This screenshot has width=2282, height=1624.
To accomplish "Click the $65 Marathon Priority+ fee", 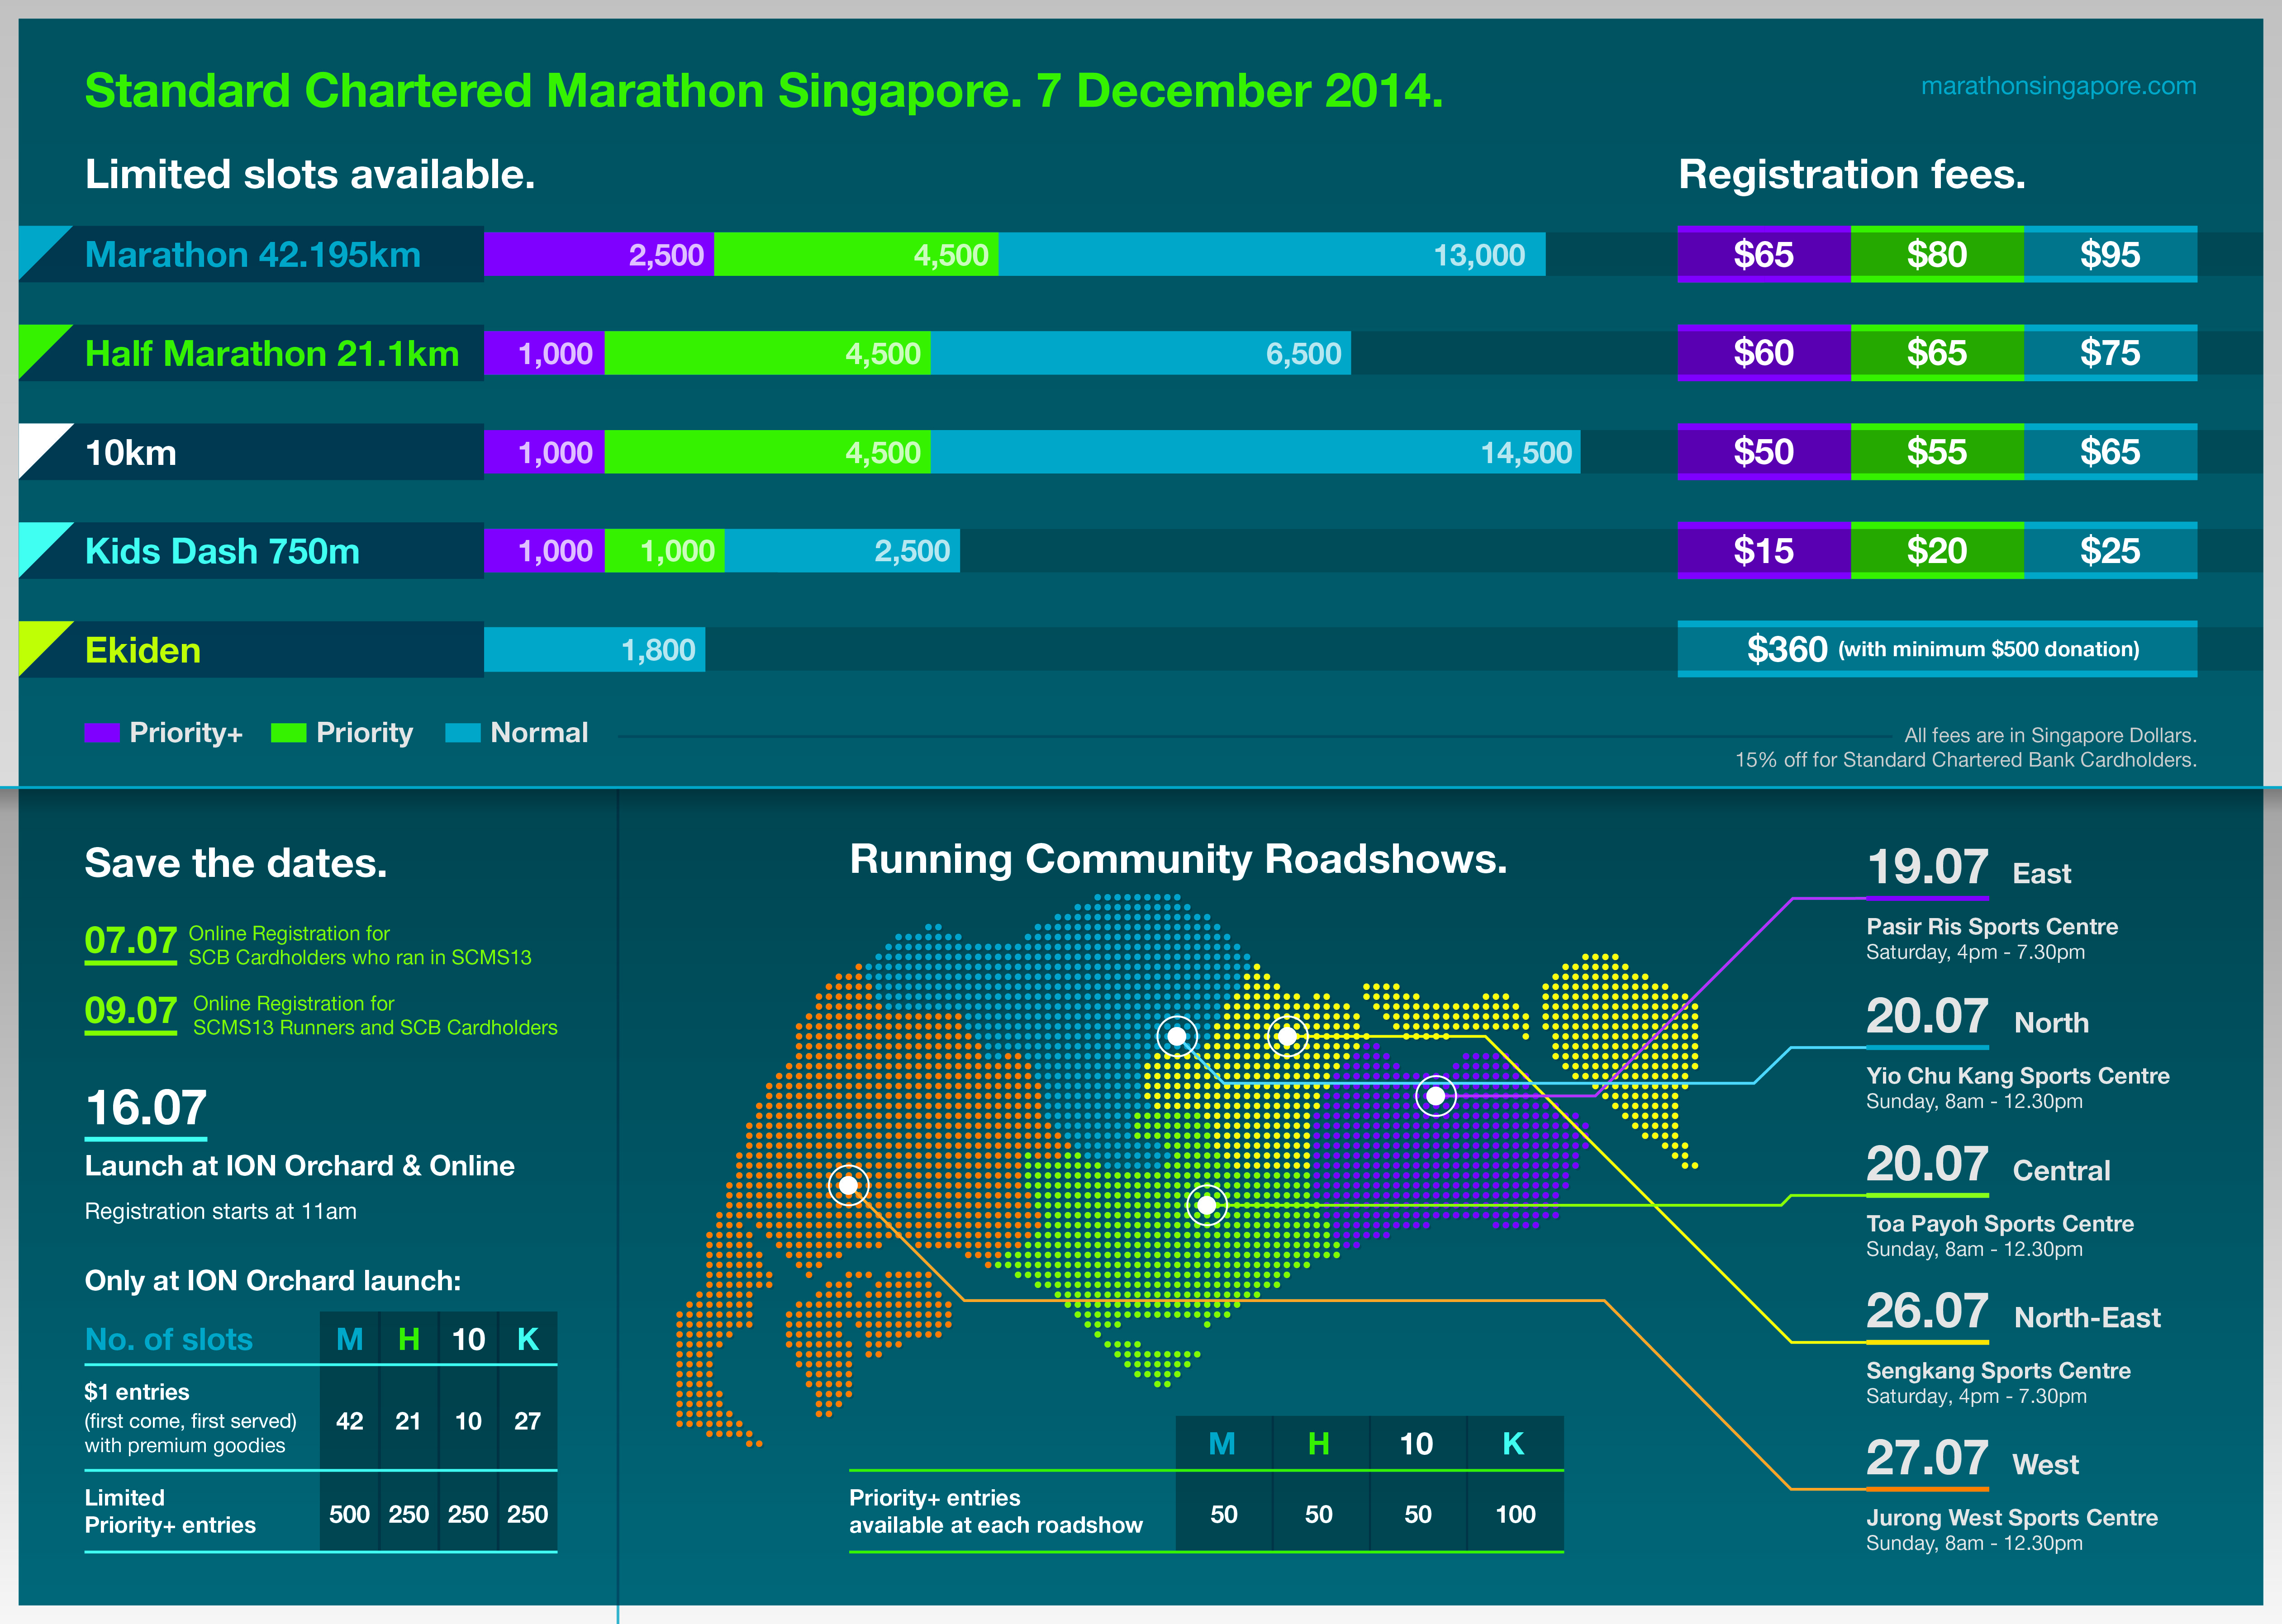I will coord(1764,254).
